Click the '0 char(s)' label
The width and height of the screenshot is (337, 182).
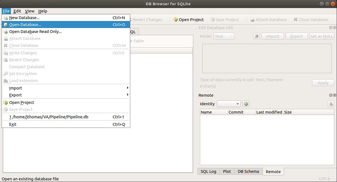pyautogui.click(x=208, y=86)
